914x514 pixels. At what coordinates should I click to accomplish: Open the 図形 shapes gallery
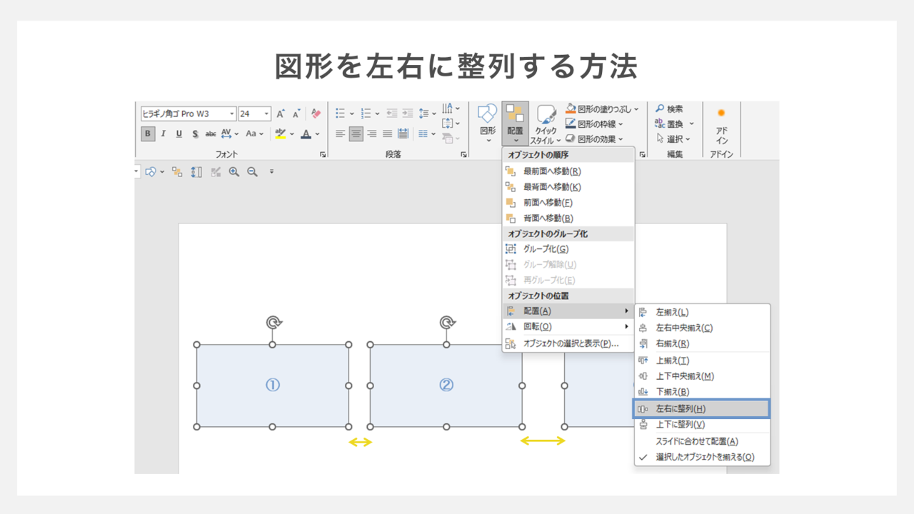click(488, 124)
